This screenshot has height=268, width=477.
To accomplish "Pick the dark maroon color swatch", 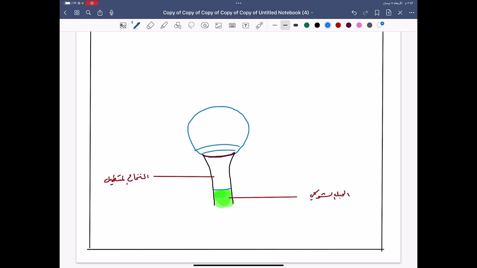I will tap(348, 25).
